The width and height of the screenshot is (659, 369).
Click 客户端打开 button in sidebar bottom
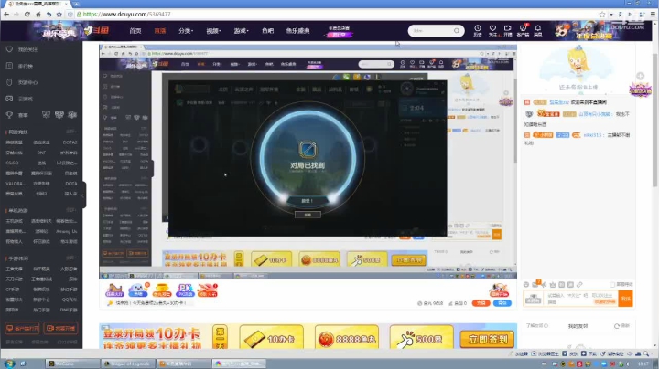[22, 328]
